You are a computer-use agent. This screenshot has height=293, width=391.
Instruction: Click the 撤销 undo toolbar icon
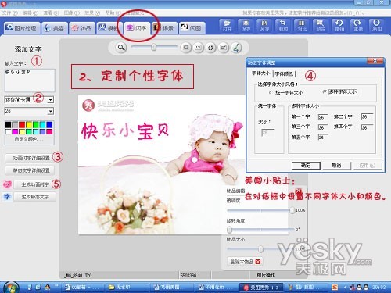point(339,26)
